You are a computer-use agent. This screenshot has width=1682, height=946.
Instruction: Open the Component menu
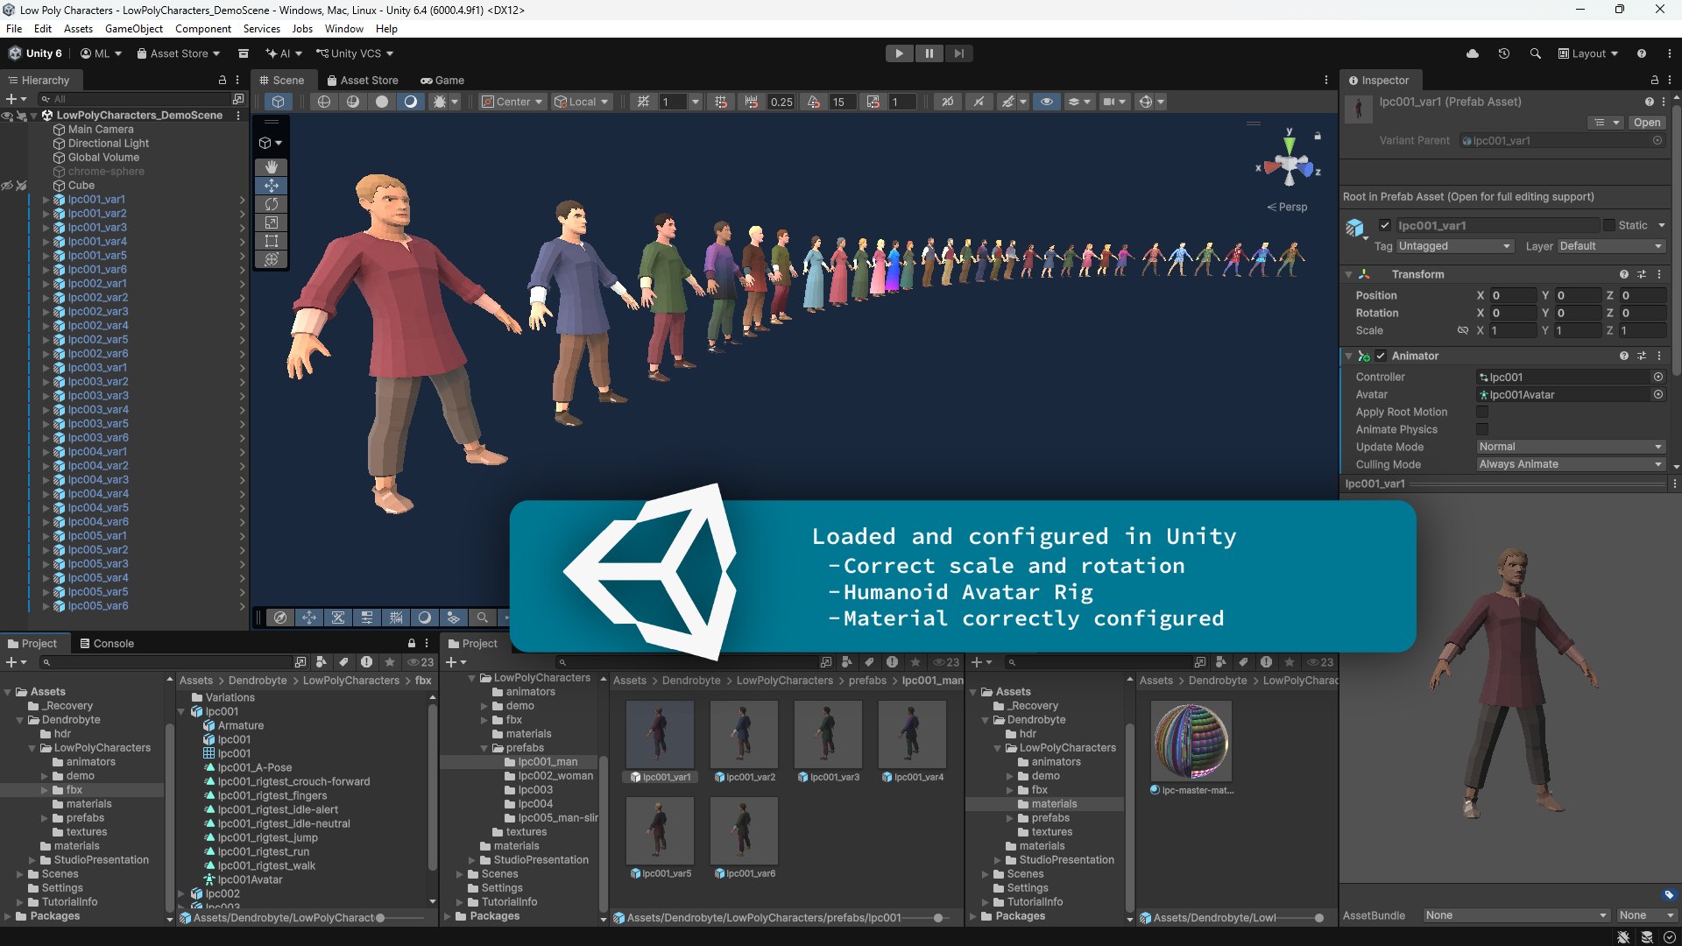(x=203, y=29)
